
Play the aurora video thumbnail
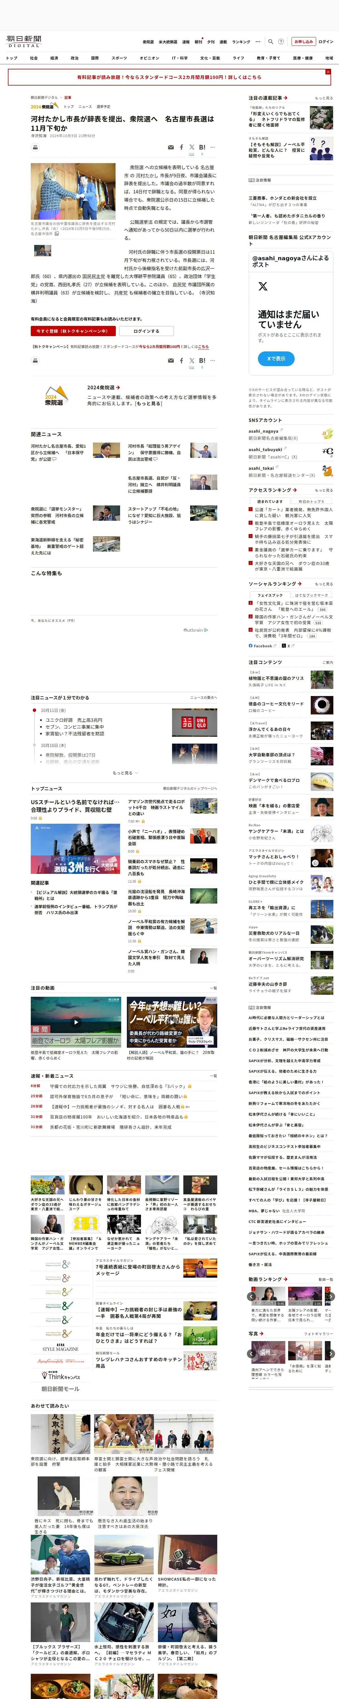(x=76, y=1022)
